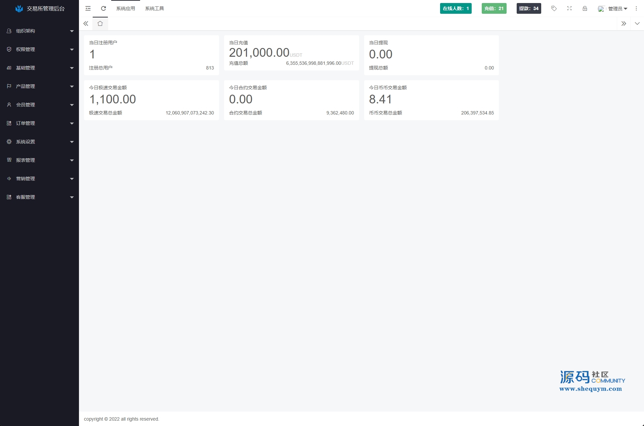Click the 在线人数: 1 badge

coord(456,8)
